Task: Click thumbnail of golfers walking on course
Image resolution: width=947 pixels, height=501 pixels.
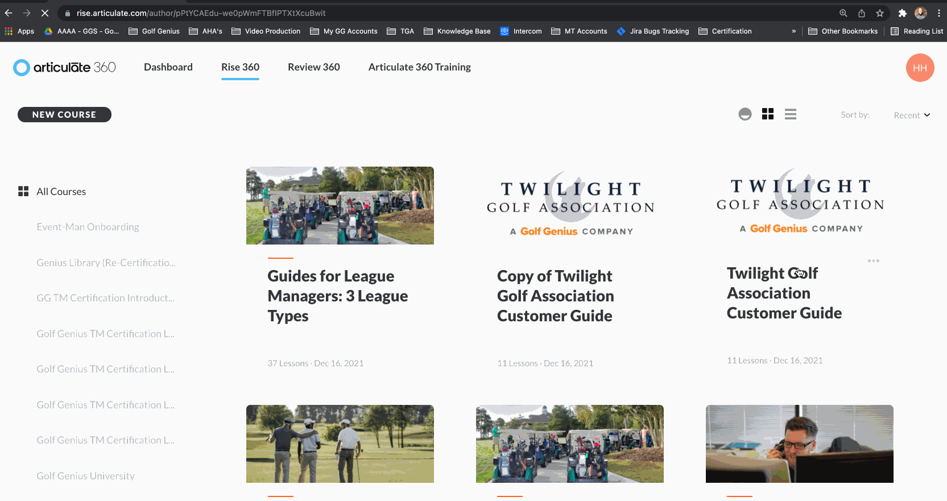Action: [340, 444]
